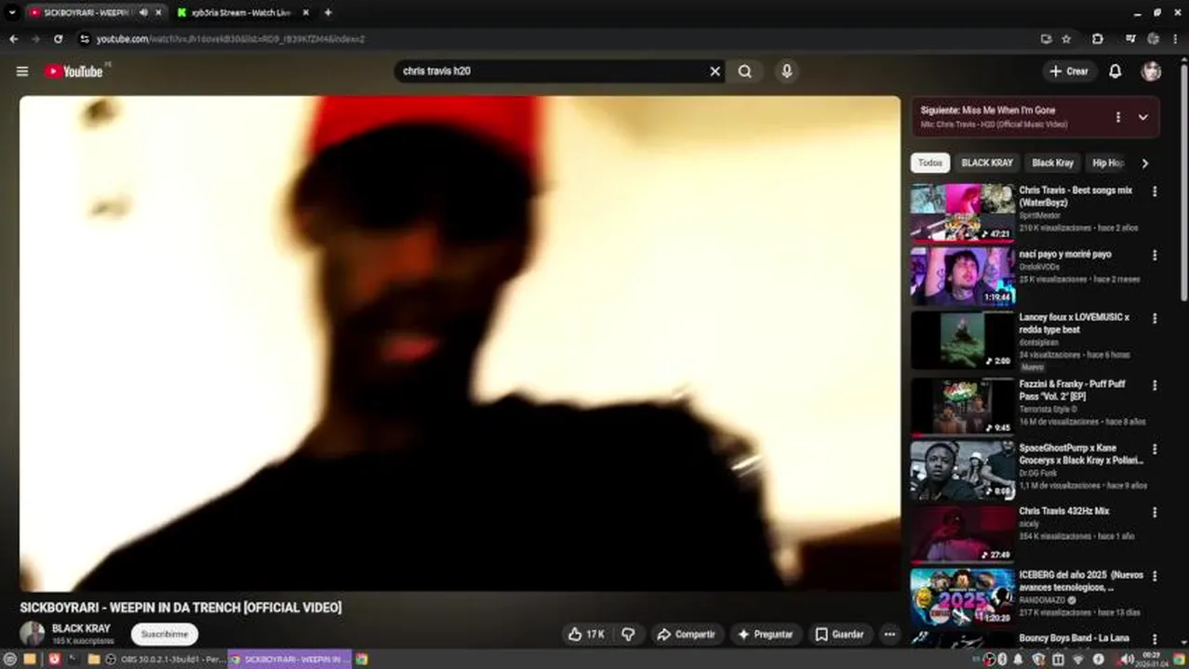1189x669 pixels.
Task: Open Lancey foux x LOVEMUSIC thumbnail
Action: 962,340
